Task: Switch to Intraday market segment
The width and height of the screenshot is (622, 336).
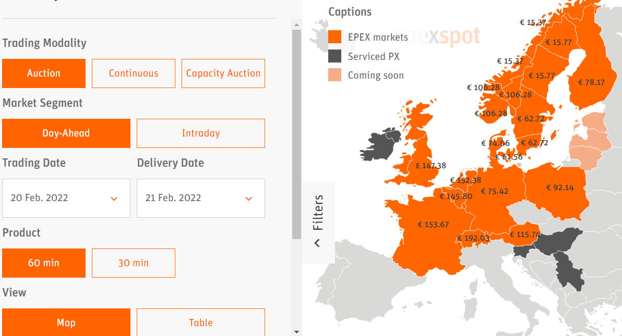Action: click(201, 133)
